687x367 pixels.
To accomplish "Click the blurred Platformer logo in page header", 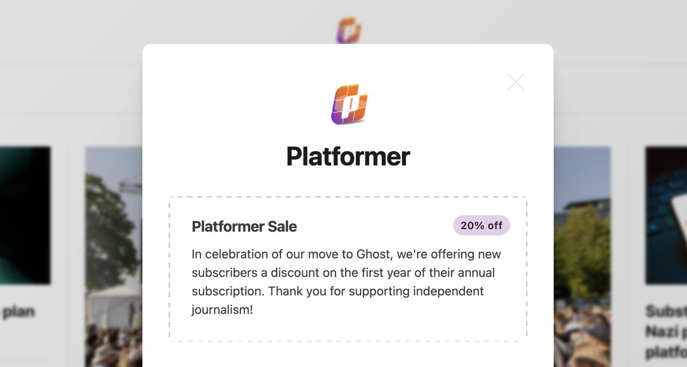I will (348, 30).
